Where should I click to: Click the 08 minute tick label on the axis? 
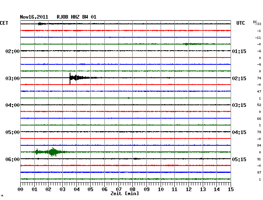point(132,189)
